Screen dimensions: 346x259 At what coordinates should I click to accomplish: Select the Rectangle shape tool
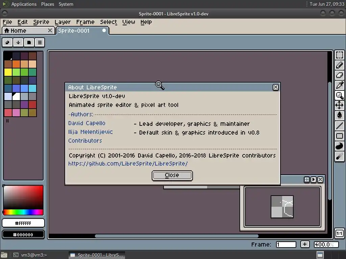click(340, 136)
